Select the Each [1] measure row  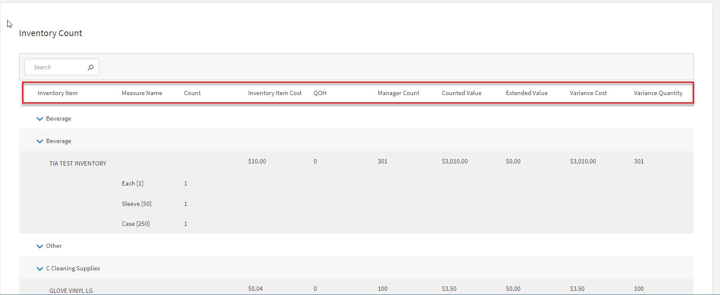coord(133,183)
